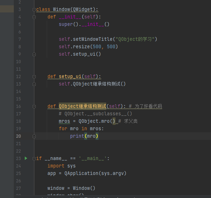Image resolution: width=211 pixels, height=198 pixels.
Task: Click 'def __init__(self):' definition
Action: [x=74, y=17]
